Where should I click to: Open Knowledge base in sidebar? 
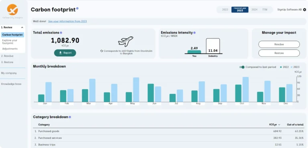click(x=11, y=84)
